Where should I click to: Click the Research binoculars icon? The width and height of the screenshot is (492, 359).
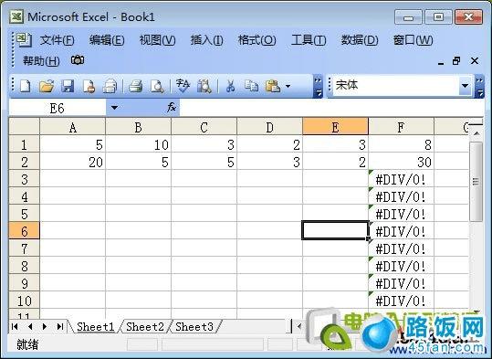204,86
